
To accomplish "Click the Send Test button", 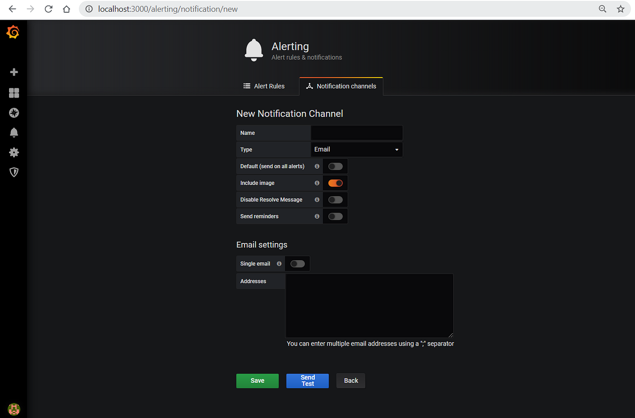I will (308, 381).
